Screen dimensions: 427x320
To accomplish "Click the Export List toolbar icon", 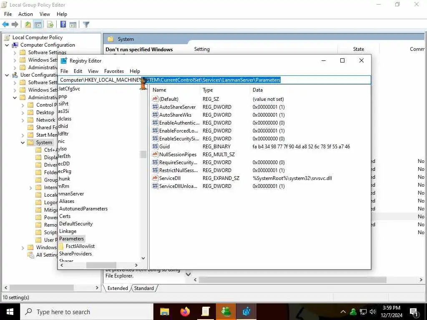I will tap(50, 25).
